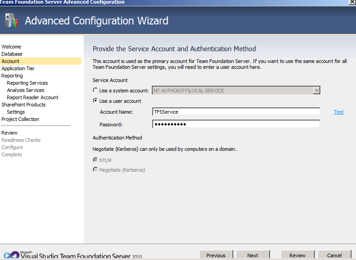Click the NT AUTHORITY\LOCAL SERVICE combo box
The height and width of the screenshot is (260, 356).
point(236,91)
